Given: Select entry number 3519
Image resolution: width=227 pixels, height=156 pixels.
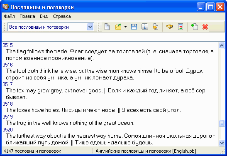Looking at the screenshot, I should (7, 116).
